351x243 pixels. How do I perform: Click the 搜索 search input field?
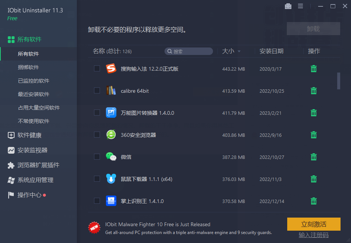click(x=188, y=51)
